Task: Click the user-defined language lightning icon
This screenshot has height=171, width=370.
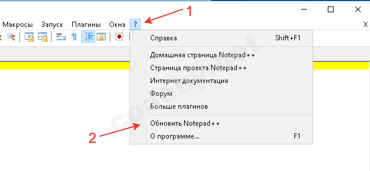Action: 101,37
